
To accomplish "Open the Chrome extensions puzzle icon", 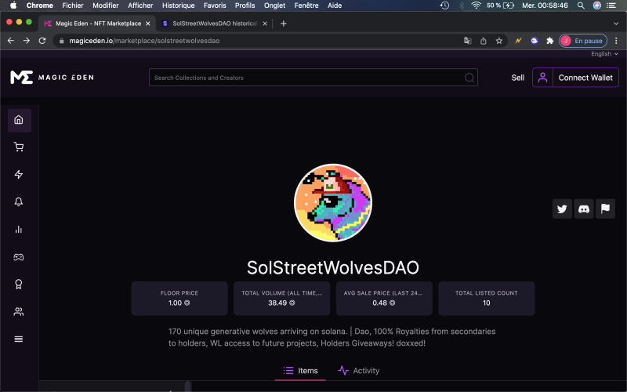I will click(550, 41).
